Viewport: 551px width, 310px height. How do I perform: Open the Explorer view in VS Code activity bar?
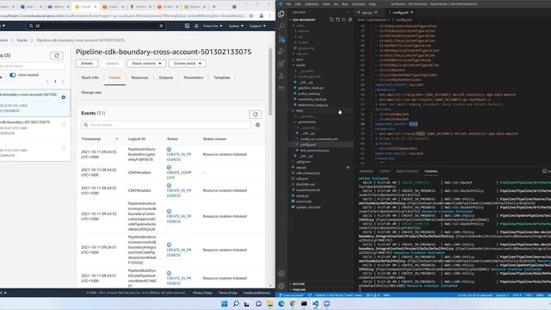[282, 14]
